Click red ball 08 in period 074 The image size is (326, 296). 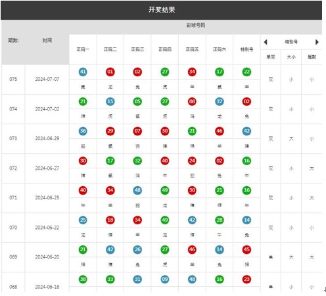coord(192,101)
